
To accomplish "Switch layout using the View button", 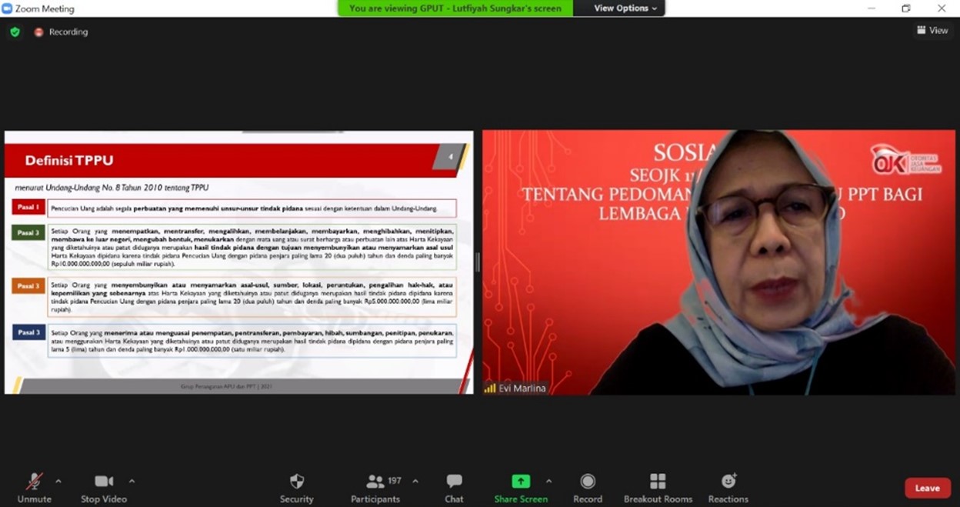I will (932, 31).
